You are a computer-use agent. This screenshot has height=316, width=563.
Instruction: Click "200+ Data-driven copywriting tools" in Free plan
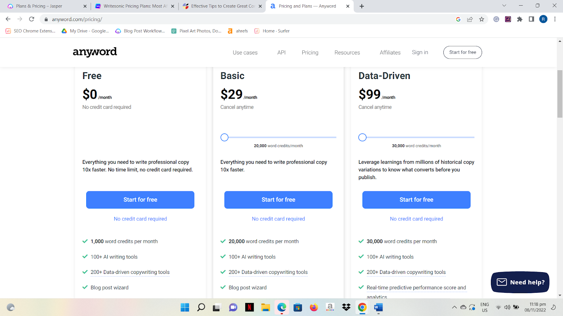pyautogui.click(x=130, y=272)
